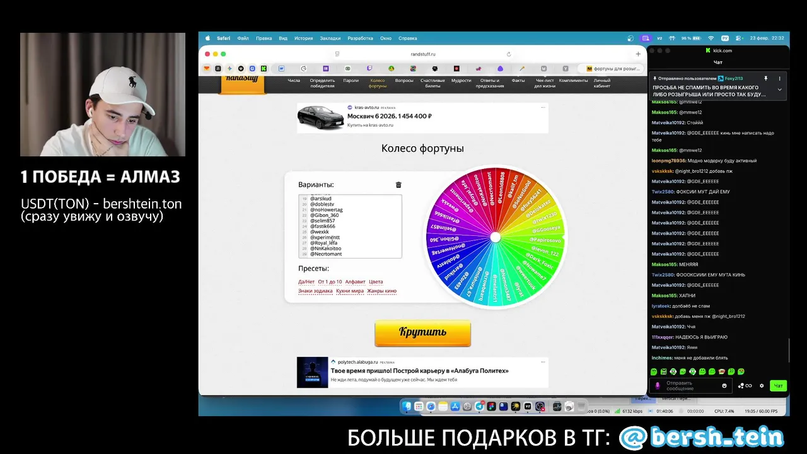Unpin the pinned chat message
807x454 pixels.
coord(765,79)
